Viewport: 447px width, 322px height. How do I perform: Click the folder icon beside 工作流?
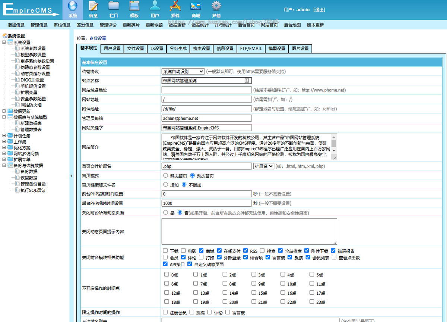coord(10,142)
